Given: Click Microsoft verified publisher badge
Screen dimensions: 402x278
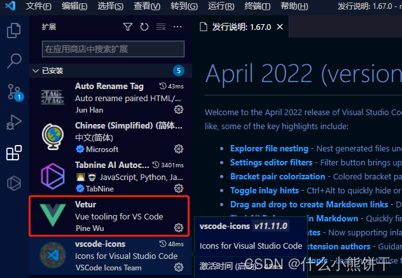Looking at the screenshot, I should tap(80, 149).
